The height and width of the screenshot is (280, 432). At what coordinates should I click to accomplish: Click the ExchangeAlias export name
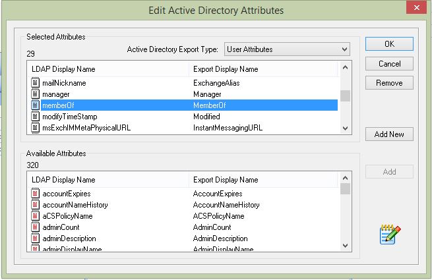point(216,83)
